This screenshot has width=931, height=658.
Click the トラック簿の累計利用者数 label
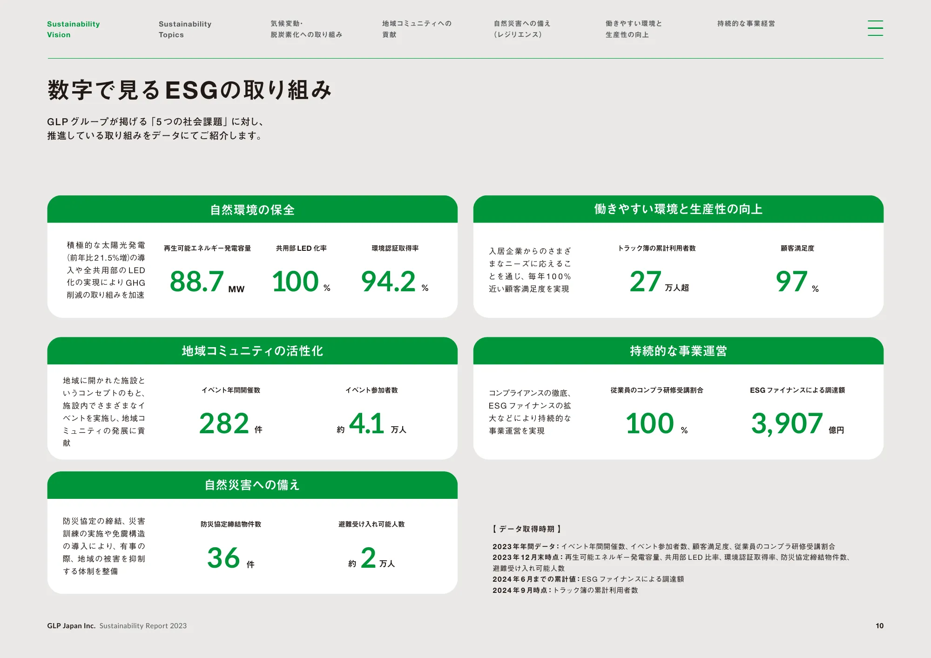656,248
